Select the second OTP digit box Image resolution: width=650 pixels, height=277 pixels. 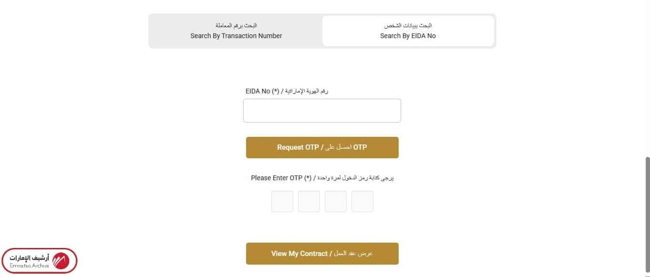click(309, 201)
